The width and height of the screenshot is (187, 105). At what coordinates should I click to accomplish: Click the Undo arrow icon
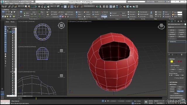pyautogui.click(x=3, y=7)
